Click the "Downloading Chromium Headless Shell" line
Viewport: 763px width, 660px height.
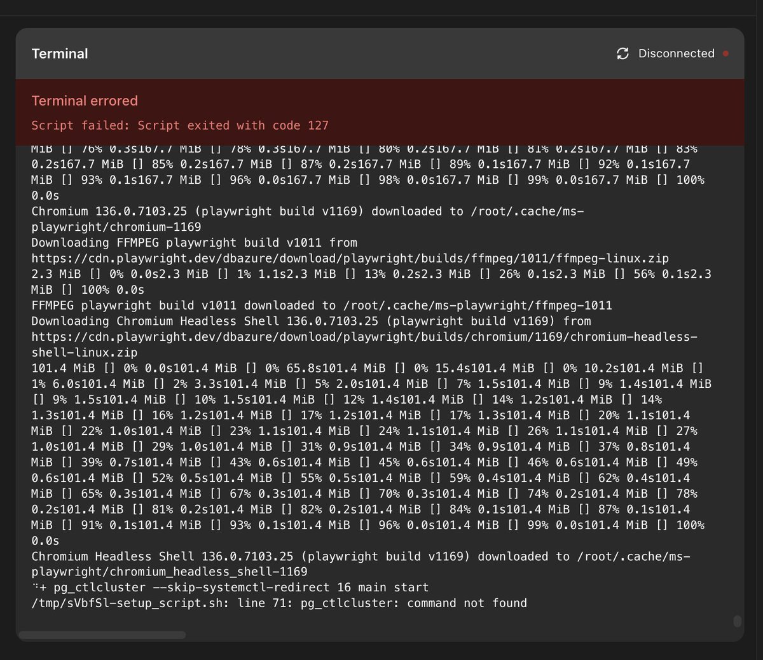(311, 321)
